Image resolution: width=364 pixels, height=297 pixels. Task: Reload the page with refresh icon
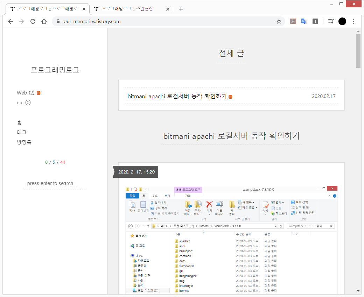click(33, 21)
